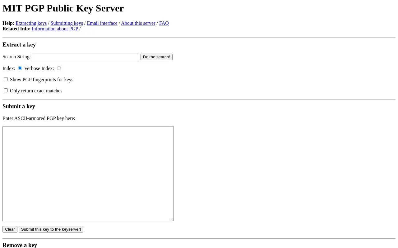The height and width of the screenshot is (248, 398).
Task: Open Information about PGP link
Action: [x=55, y=29]
